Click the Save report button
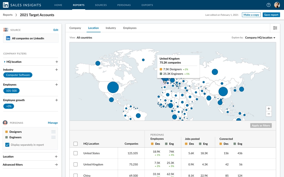 pos(271,15)
